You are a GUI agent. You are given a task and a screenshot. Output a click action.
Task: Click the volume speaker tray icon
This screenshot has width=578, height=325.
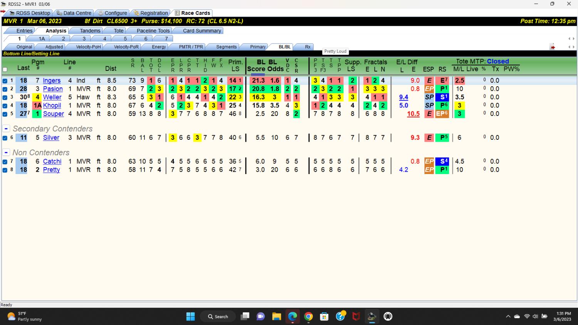click(x=535, y=317)
